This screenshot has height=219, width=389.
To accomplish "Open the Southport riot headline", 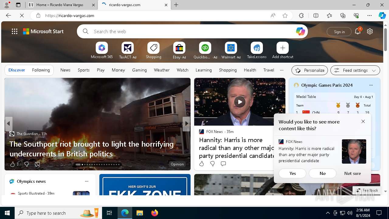I will [x=91, y=149].
